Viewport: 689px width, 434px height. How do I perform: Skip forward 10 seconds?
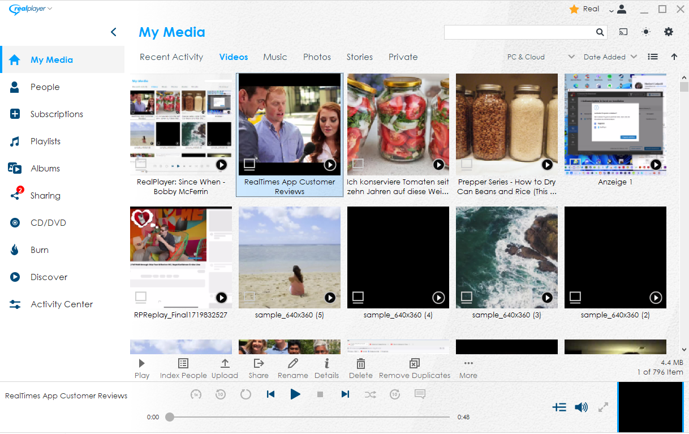(395, 394)
